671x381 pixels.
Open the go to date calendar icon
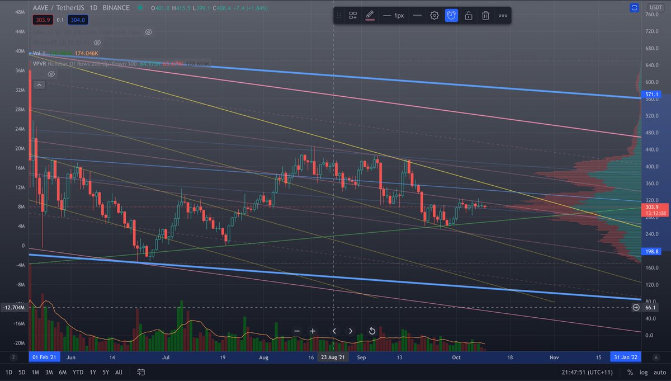[141, 372]
